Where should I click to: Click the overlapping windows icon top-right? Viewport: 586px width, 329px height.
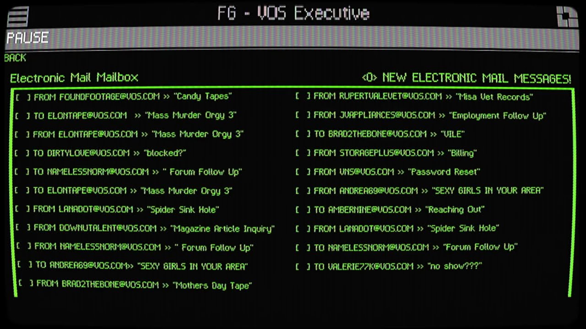pos(567,16)
